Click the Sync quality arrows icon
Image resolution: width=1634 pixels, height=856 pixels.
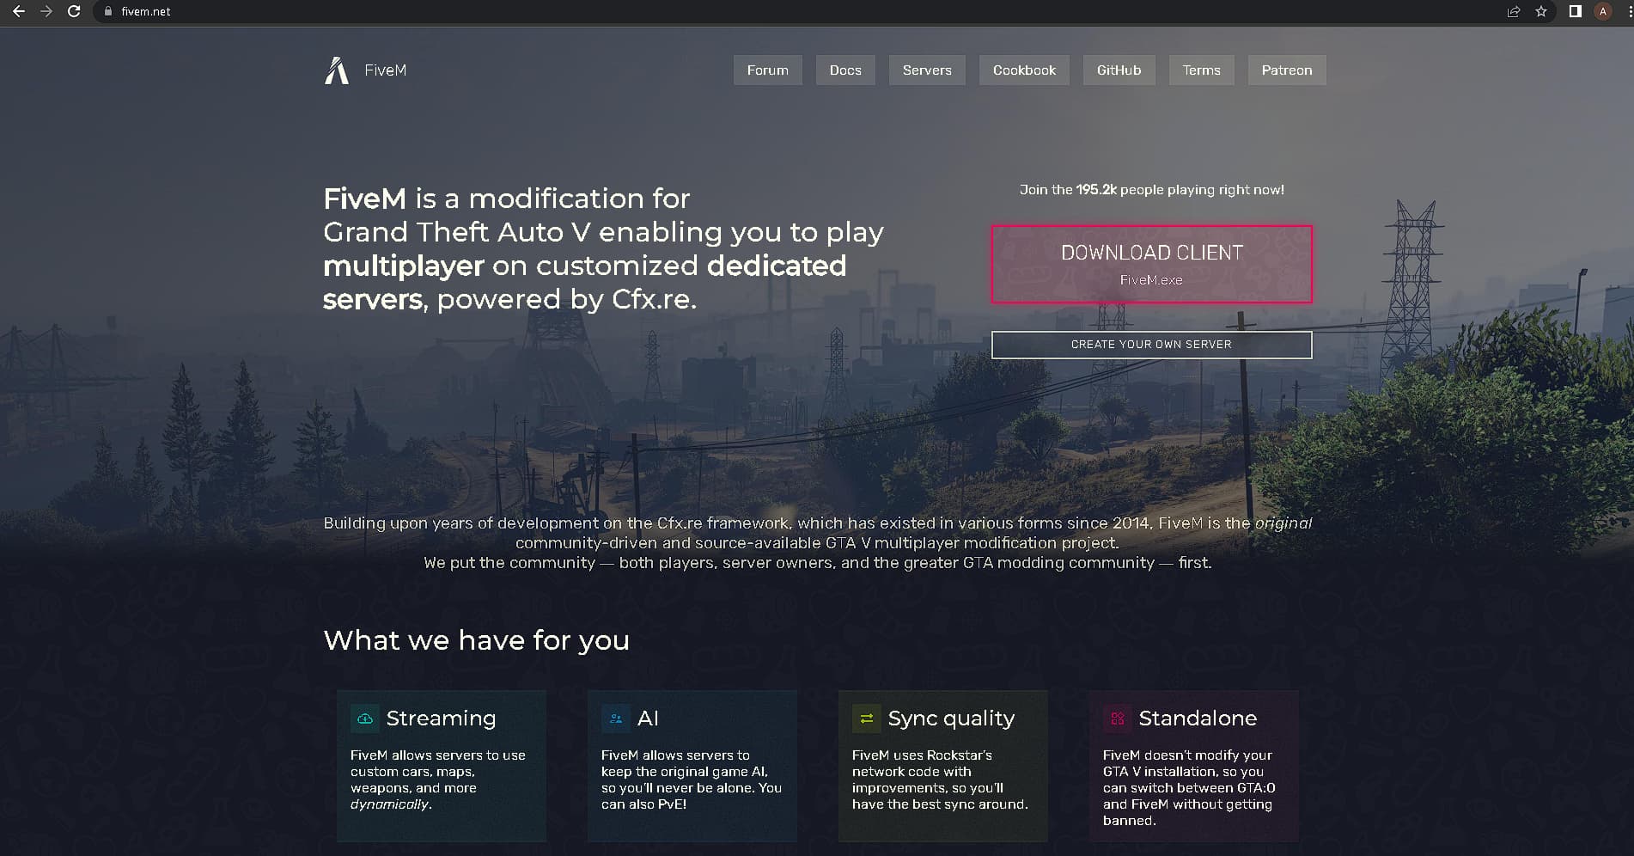(866, 718)
